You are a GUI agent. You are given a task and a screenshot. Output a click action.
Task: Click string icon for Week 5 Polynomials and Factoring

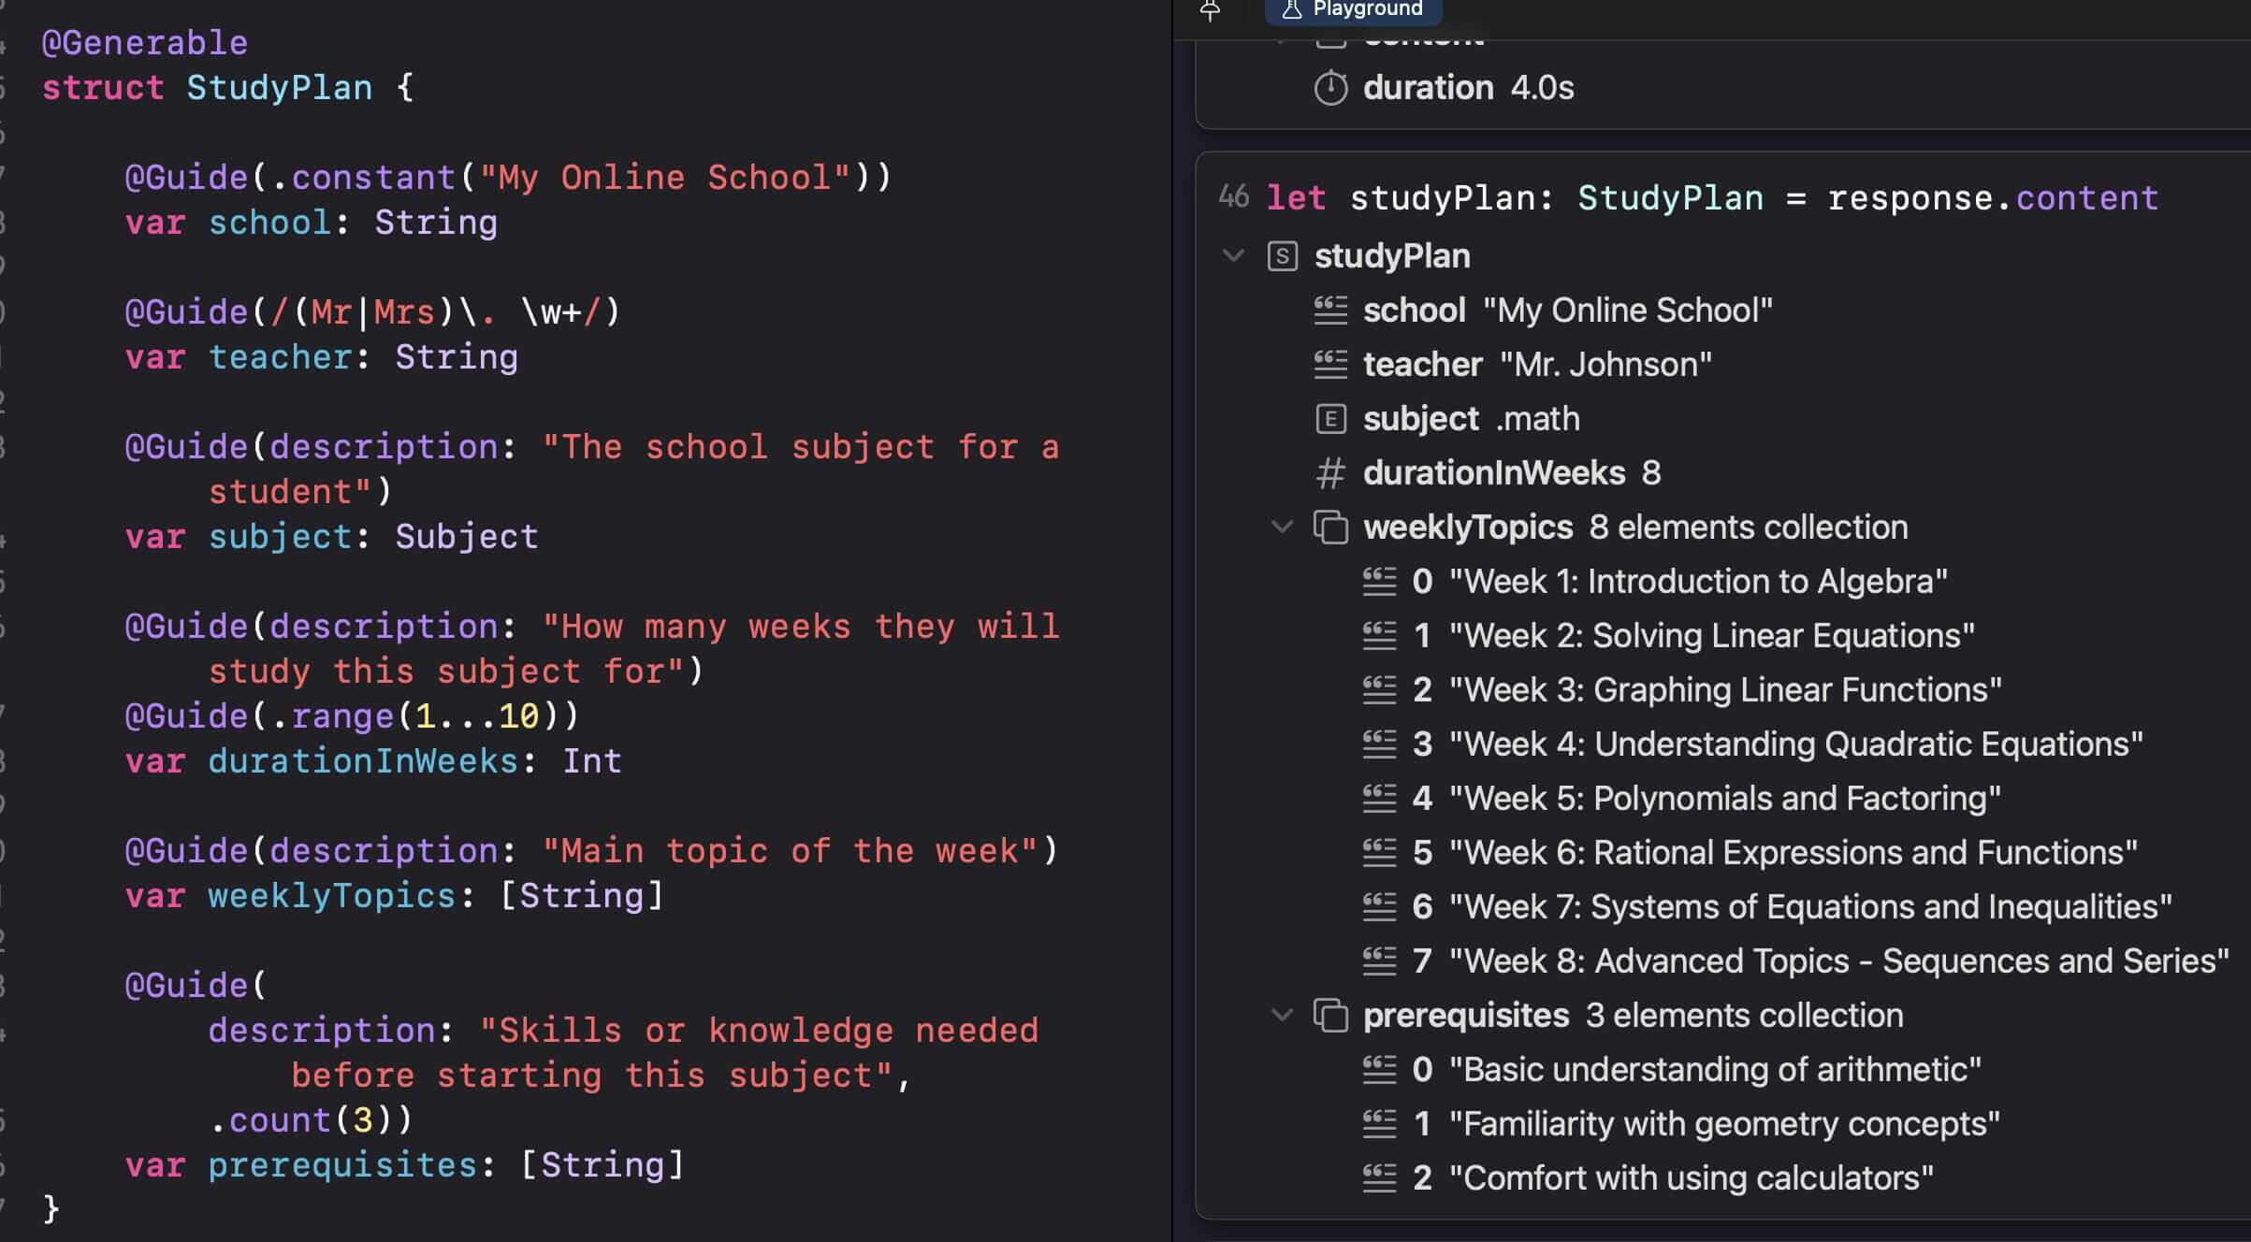(1379, 799)
